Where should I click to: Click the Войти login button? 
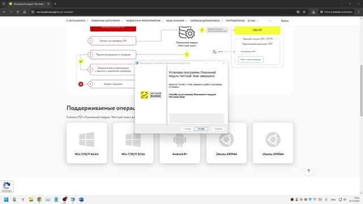click(x=285, y=21)
